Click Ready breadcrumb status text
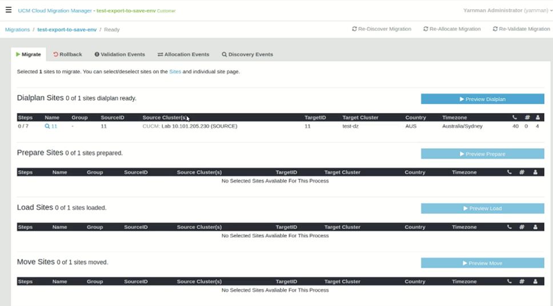Viewport: 553px width, 306px height. pyautogui.click(x=112, y=30)
